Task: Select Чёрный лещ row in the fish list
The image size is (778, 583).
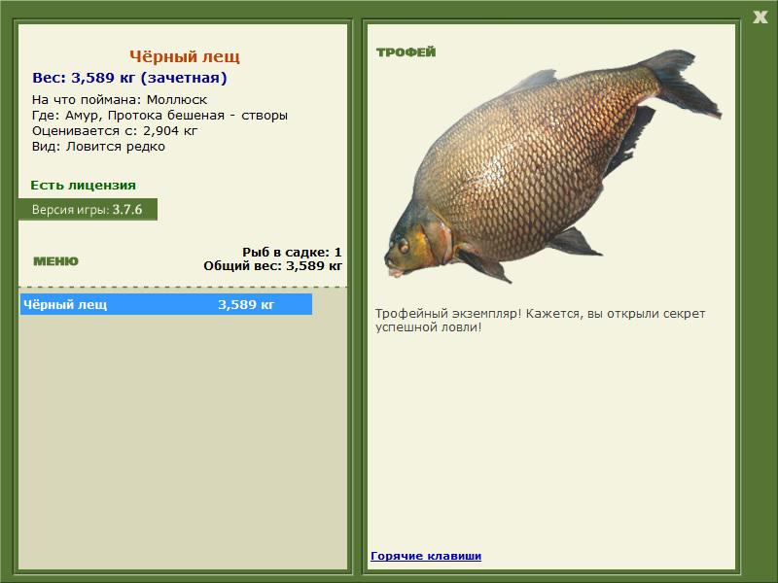Action: point(165,304)
